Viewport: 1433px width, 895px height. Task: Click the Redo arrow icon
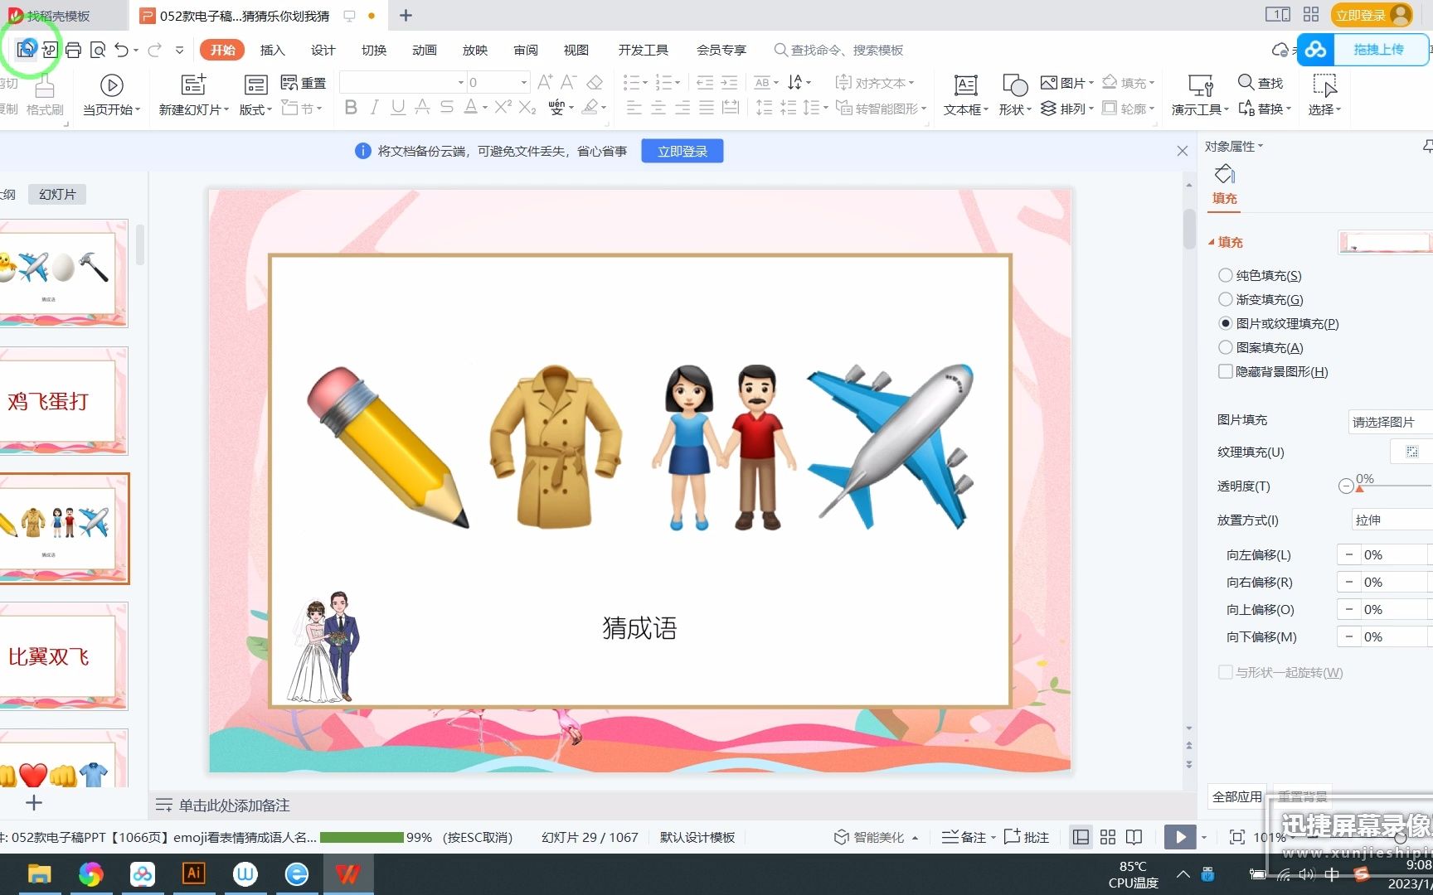(x=154, y=50)
